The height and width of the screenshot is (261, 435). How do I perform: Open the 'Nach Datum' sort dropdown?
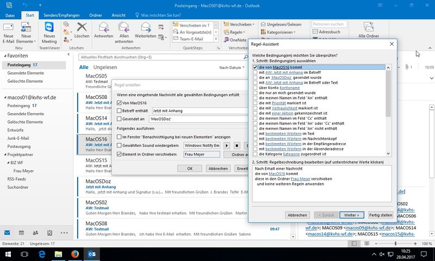coord(232,68)
